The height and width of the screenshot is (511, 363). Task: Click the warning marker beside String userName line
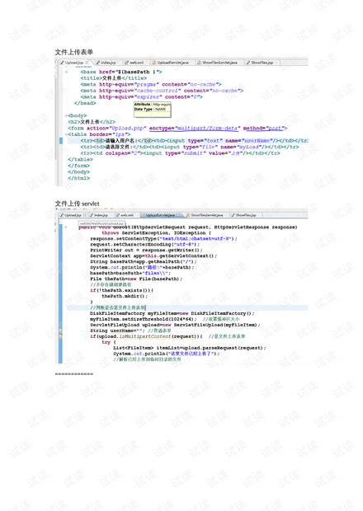[x=61, y=331]
